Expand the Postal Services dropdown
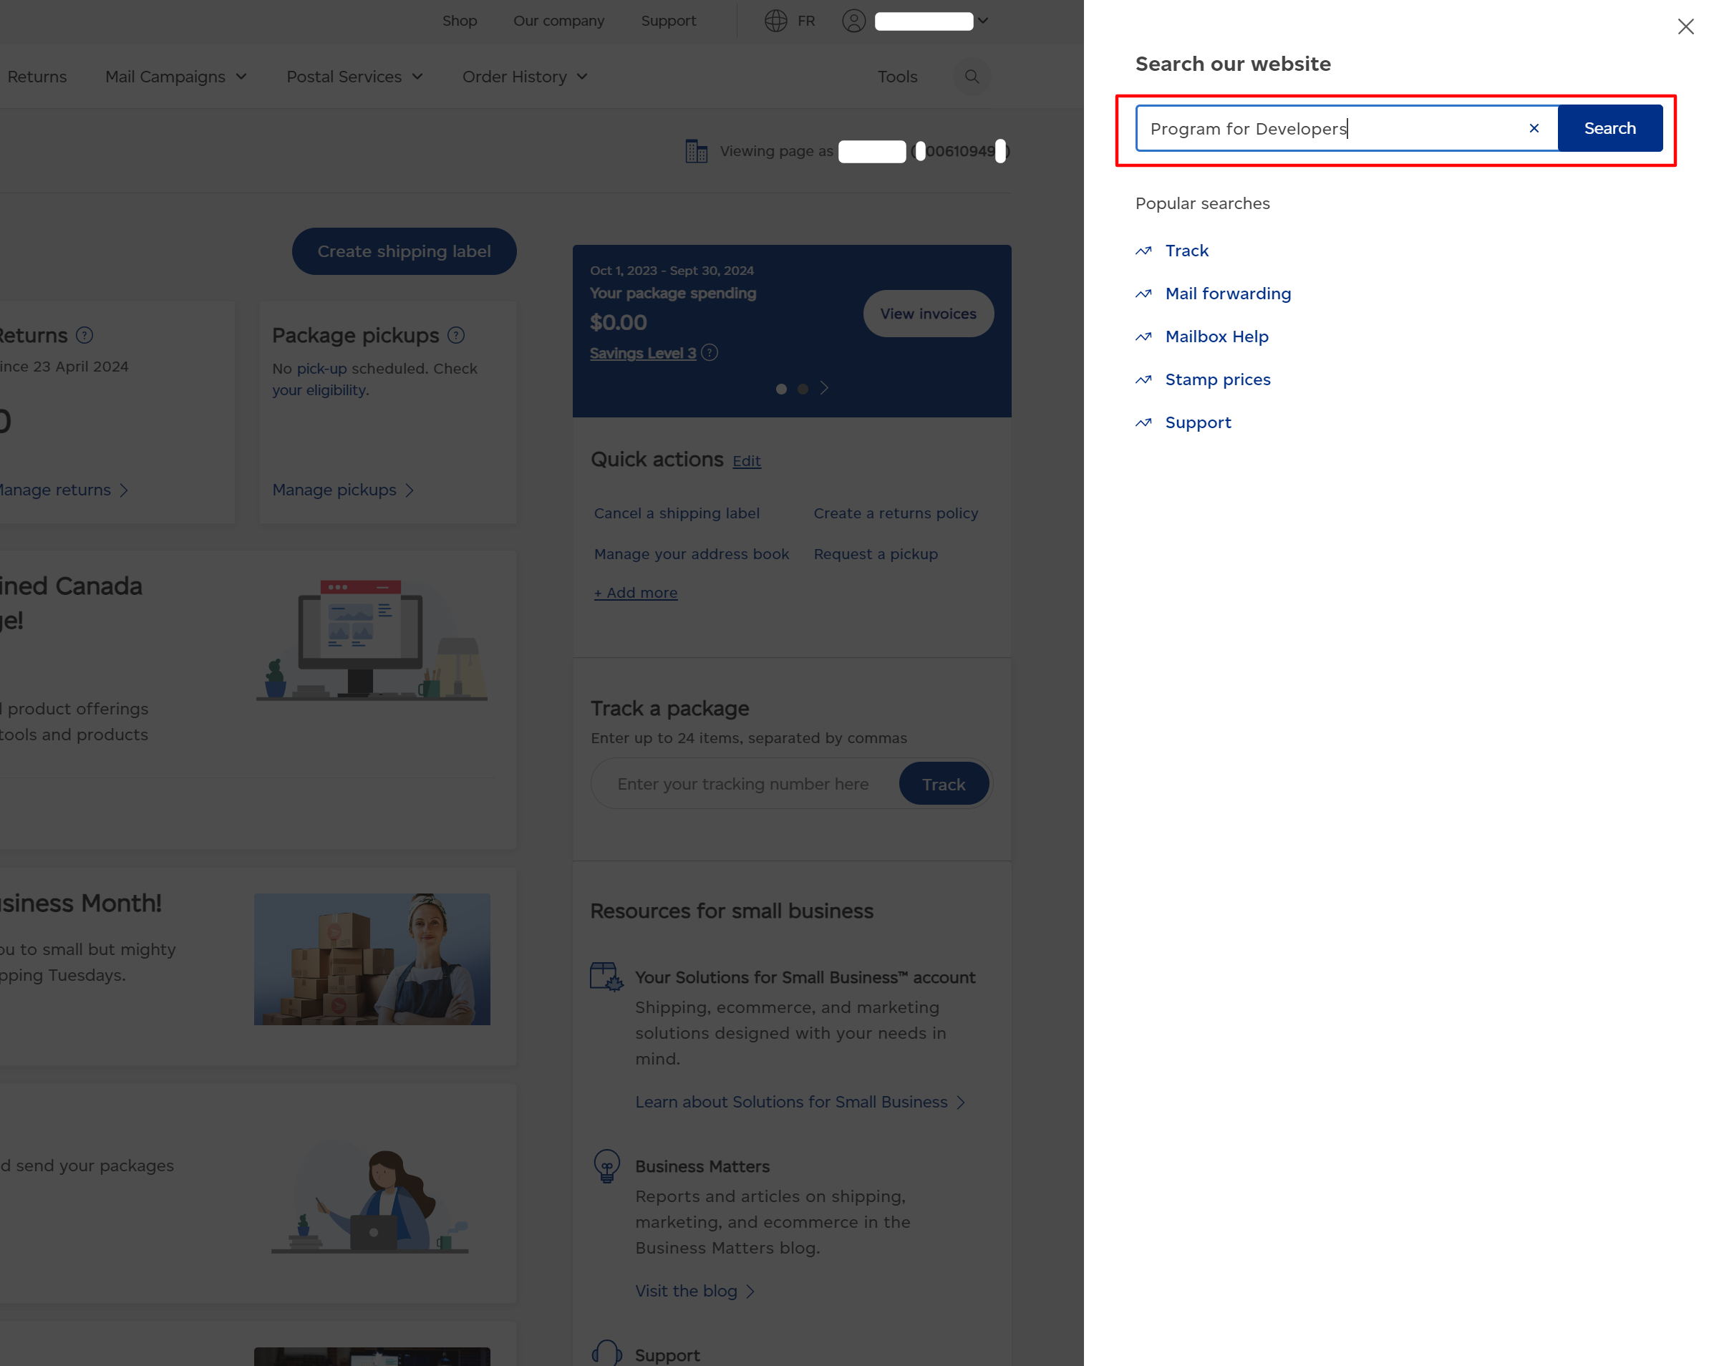This screenshot has width=1709, height=1366. (x=354, y=77)
